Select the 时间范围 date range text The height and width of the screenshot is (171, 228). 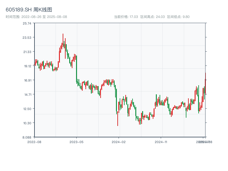(36, 17)
